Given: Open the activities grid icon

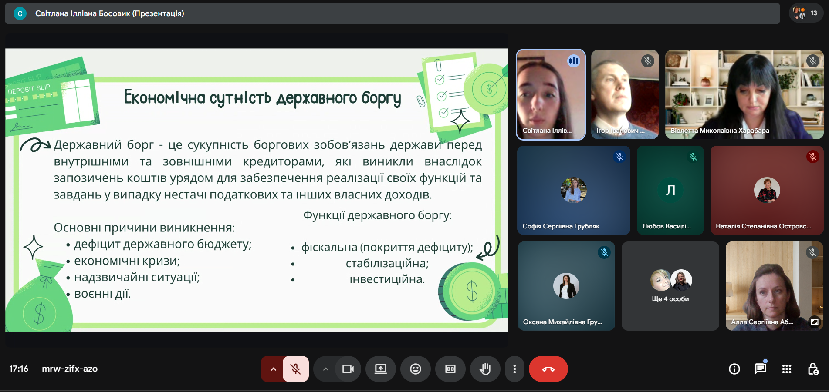Looking at the screenshot, I should click(x=787, y=369).
